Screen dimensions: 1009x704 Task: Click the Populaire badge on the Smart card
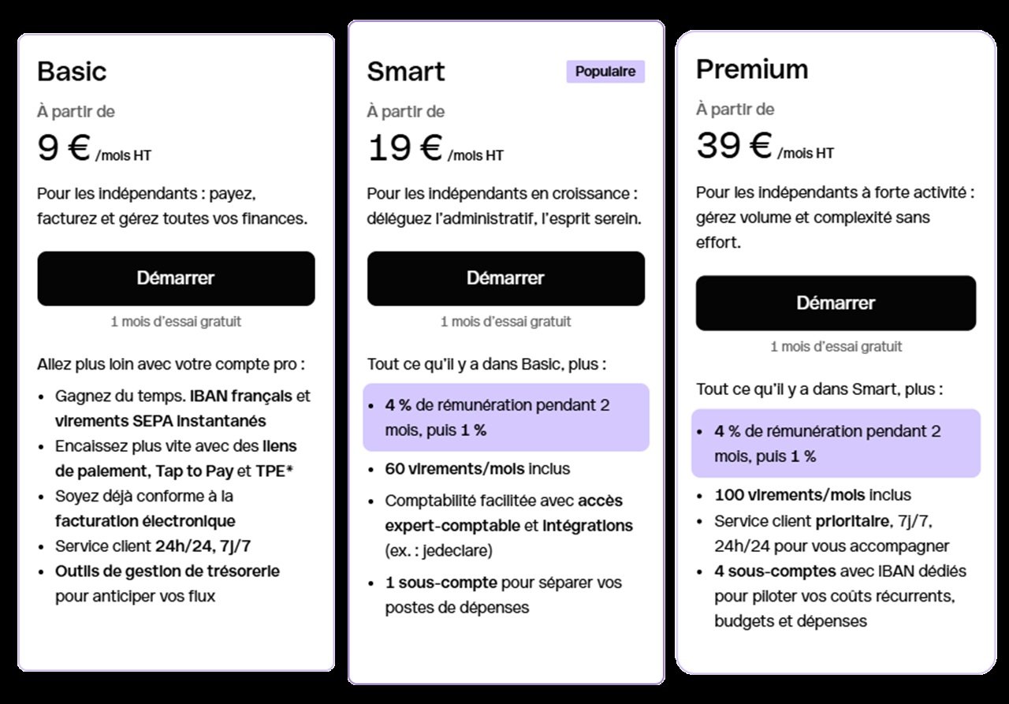[605, 72]
